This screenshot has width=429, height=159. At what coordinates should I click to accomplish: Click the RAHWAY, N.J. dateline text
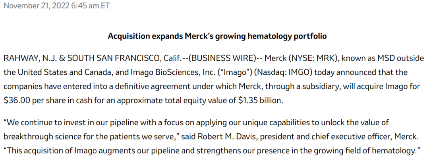[x=29, y=59]
